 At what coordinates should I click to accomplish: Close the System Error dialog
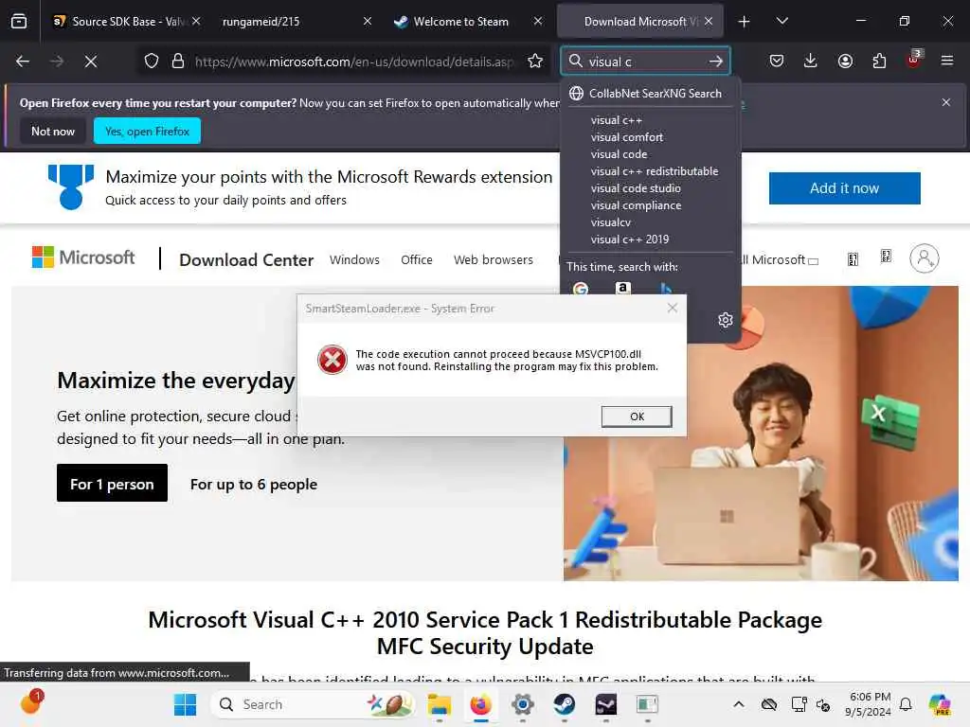(673, 308)
